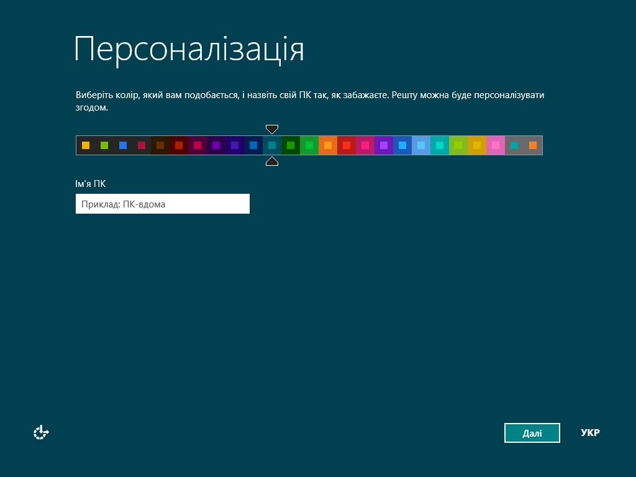The width and height of the screenshot is (636, 477).
Task: Choose the violet swatch on purple background
Action: [384, 145]
